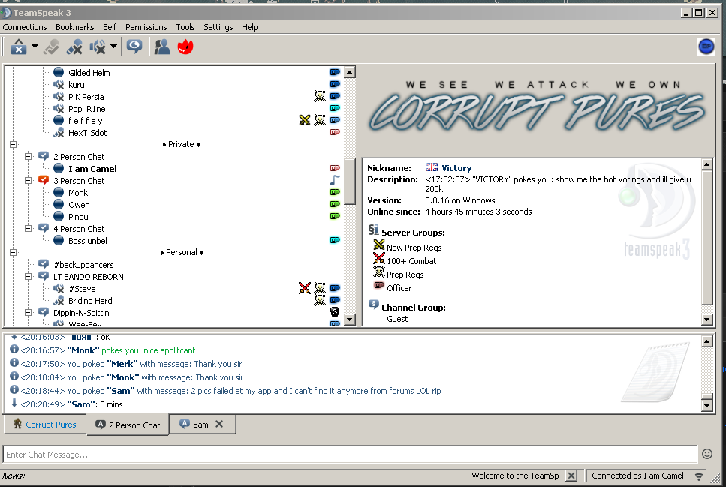Click red officer badge on I am Camel row
Image resolution: width=726 pixels, height=487 pixels.
click(335, 168)
